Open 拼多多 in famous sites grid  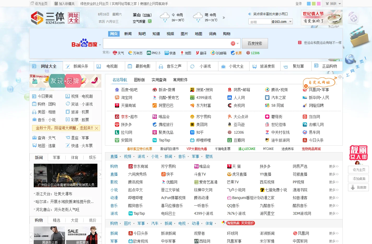(x=124, y=124)
